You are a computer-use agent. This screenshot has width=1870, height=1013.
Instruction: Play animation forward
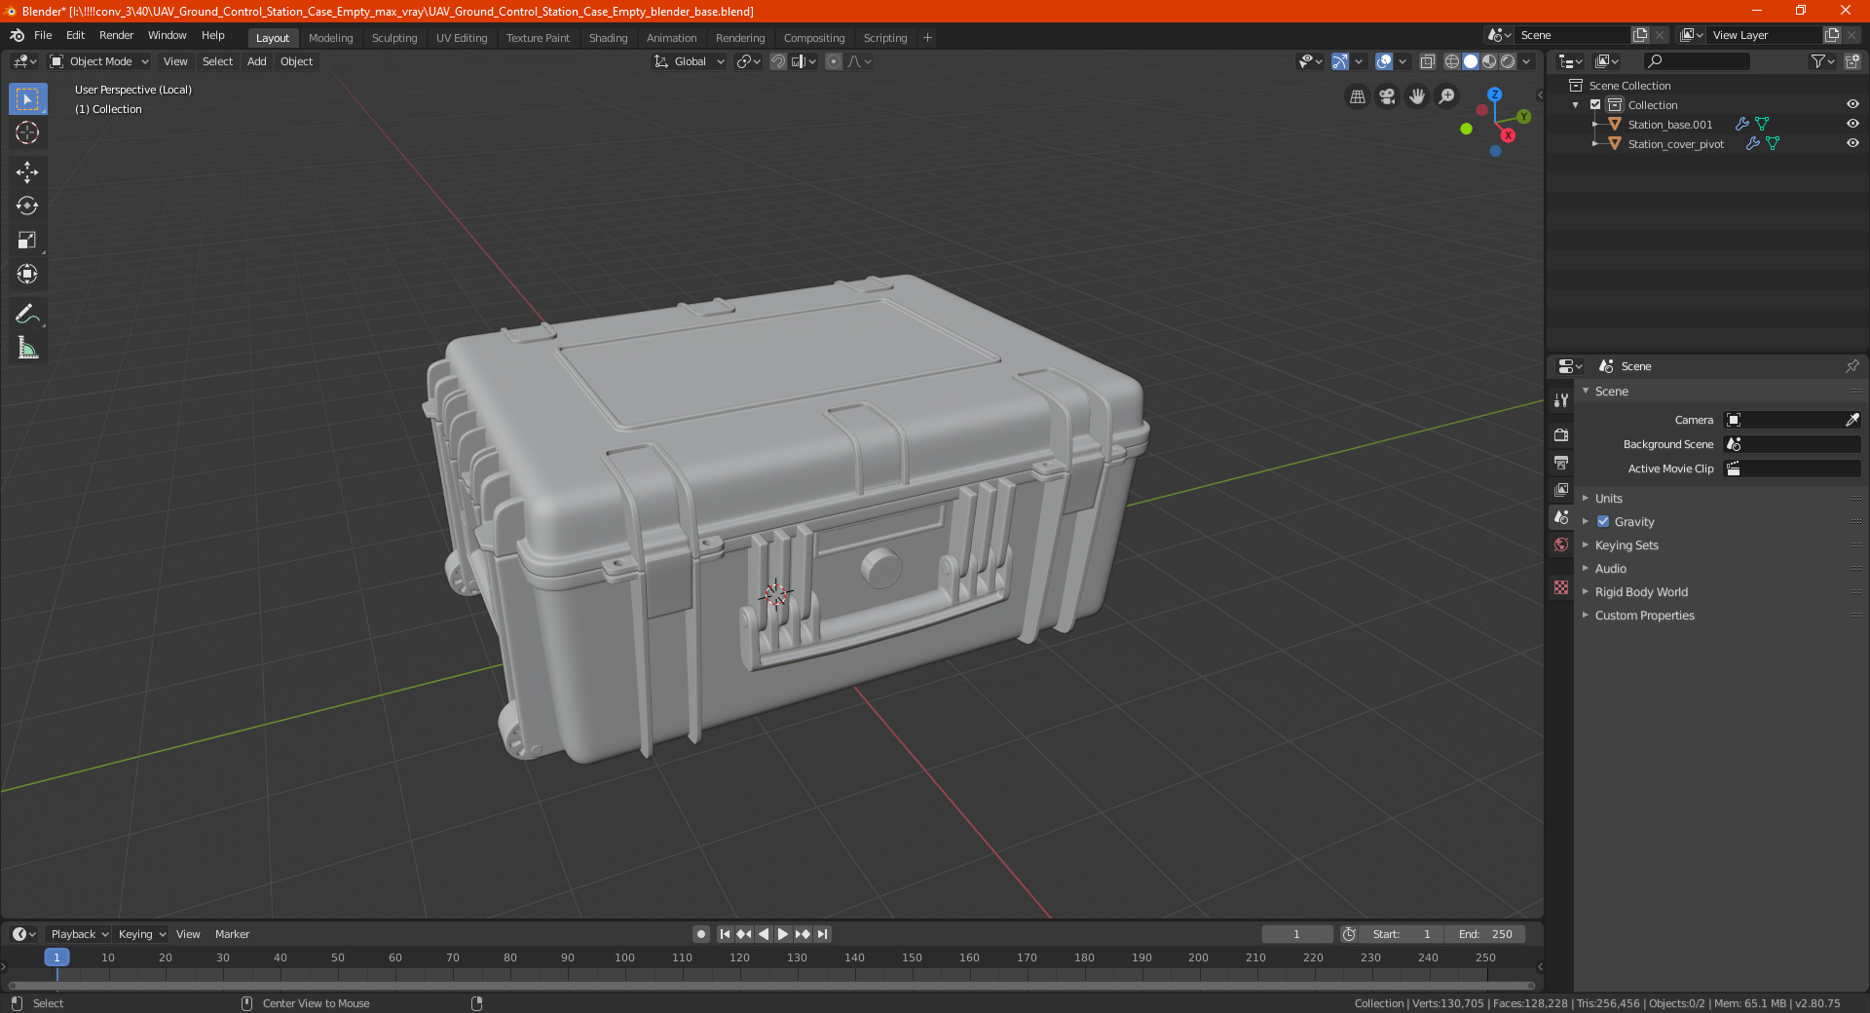[x=783, y=934]
